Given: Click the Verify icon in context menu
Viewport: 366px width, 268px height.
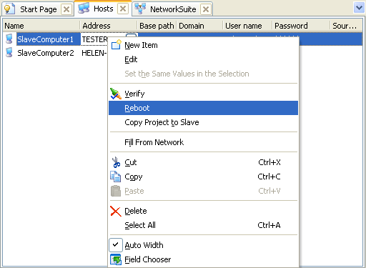Looking at the screenshot, I should (x=116, y=94).
